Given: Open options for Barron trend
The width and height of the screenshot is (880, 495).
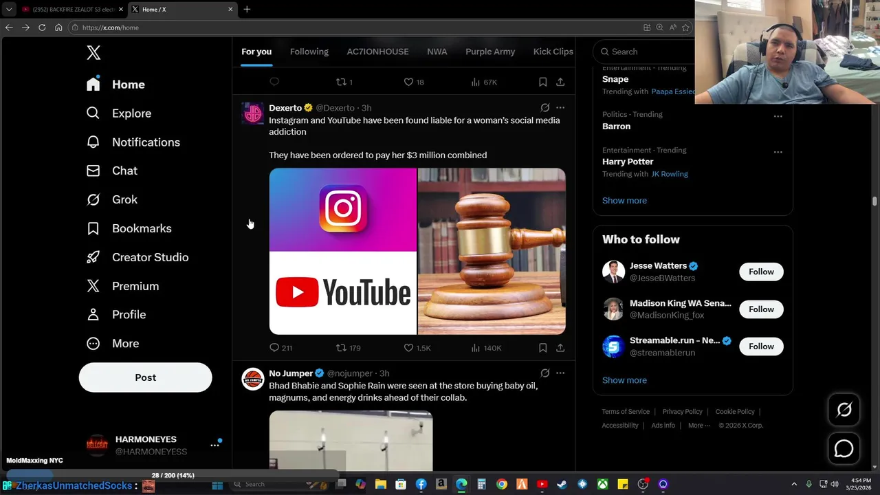Looking at the screenshot, I should point(778,116).
